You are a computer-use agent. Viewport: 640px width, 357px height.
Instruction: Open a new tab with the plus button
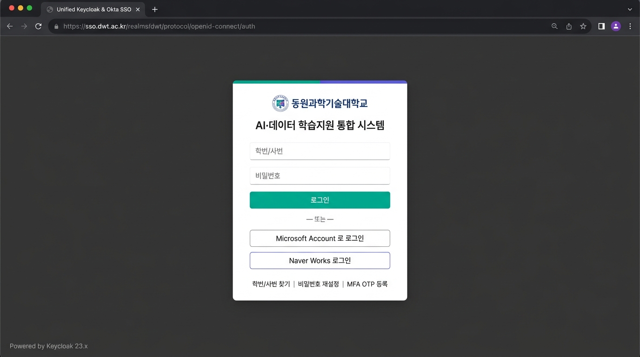tap(155, 9)
